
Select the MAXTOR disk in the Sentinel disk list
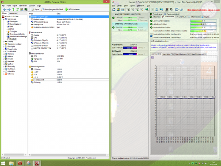click(x=130, y=17)
